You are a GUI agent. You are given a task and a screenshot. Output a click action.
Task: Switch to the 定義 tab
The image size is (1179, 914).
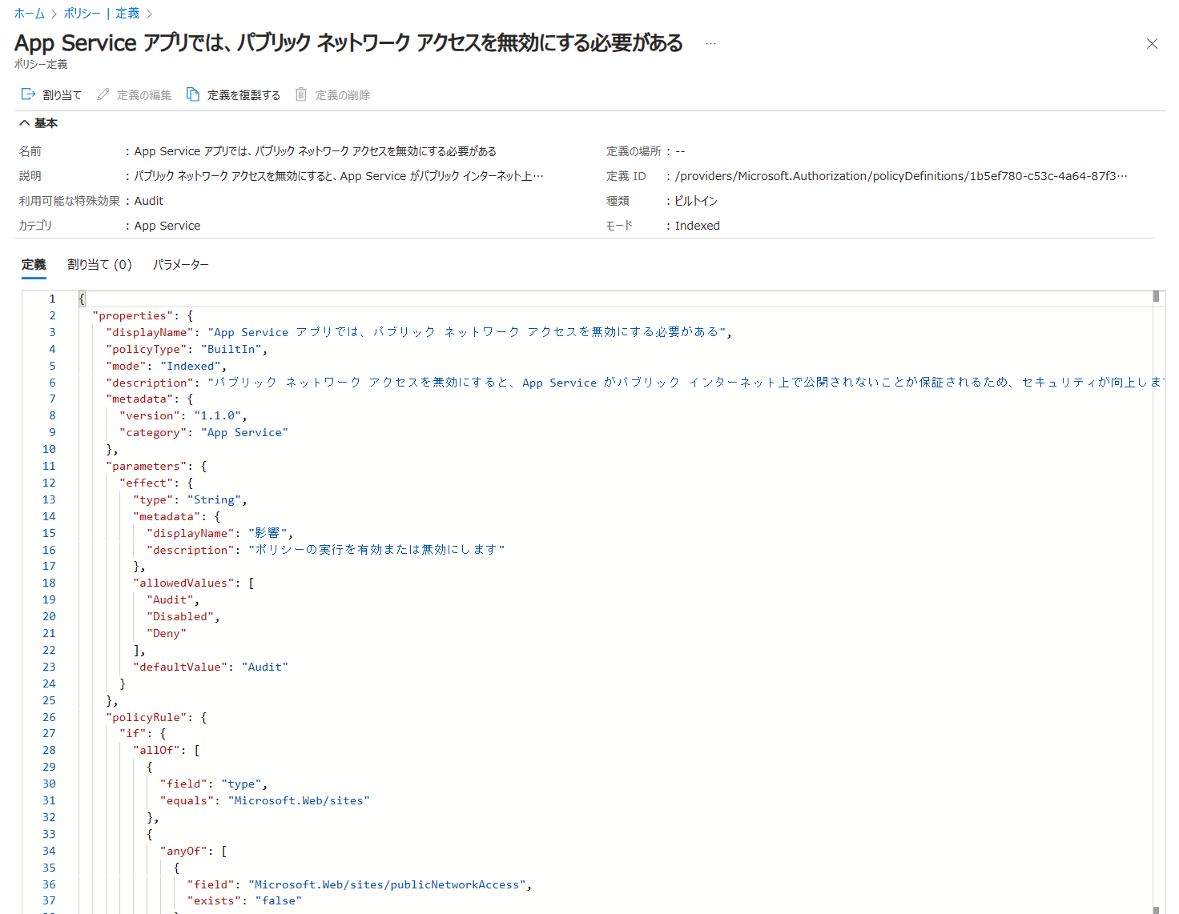coord(34,265)
